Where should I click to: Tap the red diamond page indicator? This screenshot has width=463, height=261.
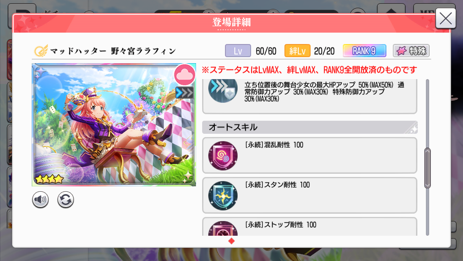(x=231, y=241)
